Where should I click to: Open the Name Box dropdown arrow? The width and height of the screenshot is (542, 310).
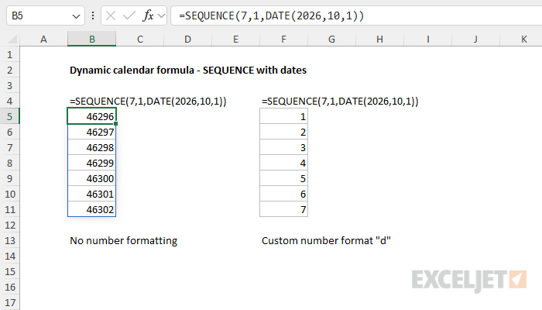pos(76,16)
